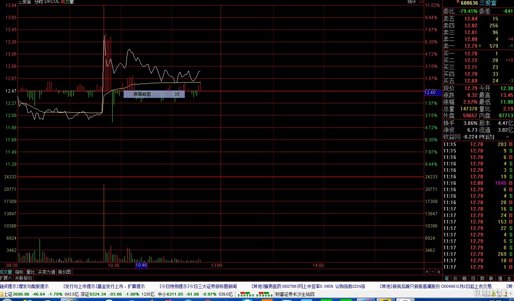Collapse the 扩展 panel toggle
Image resolution: width=514 pixels, height=301 pixels.
coord(6,278)
